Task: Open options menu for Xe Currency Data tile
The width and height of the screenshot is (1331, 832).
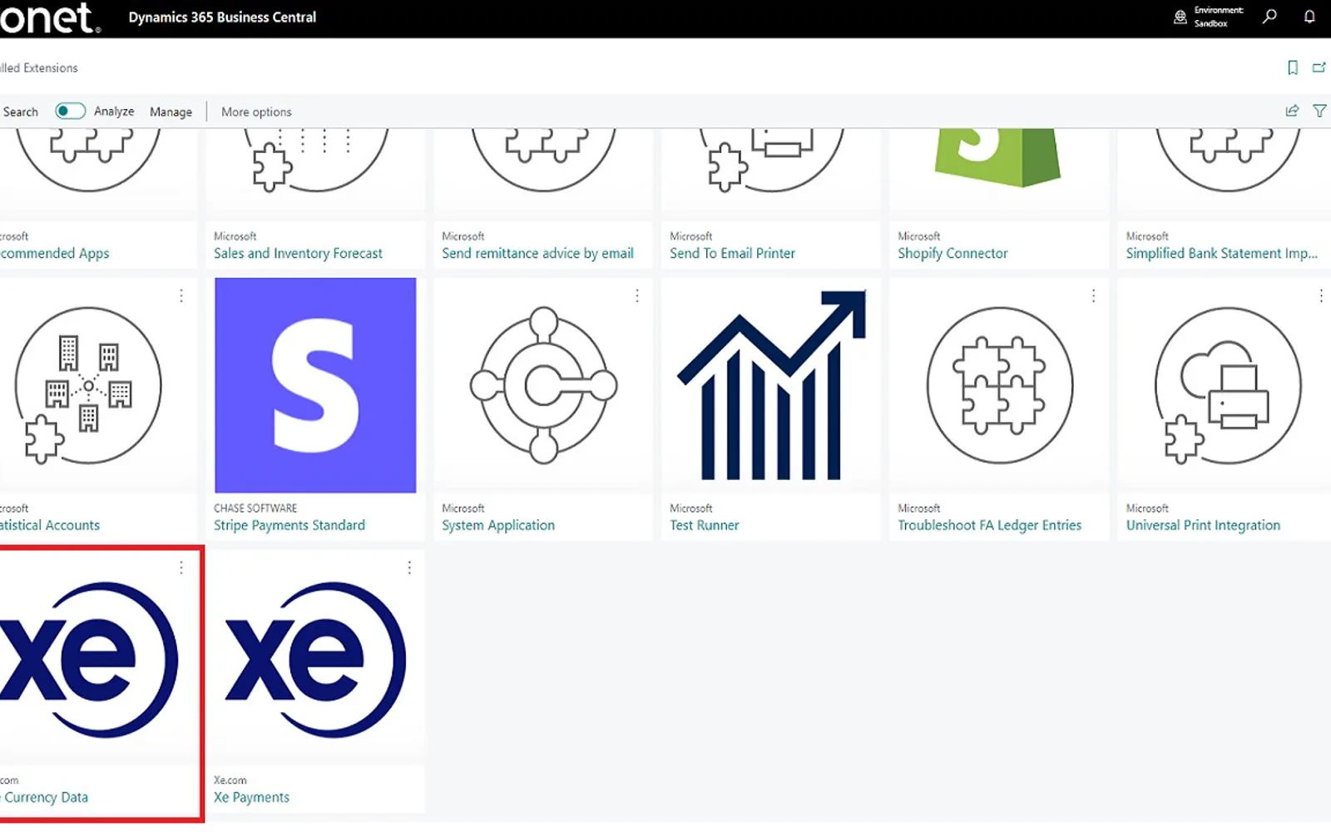Action: [x=181, y=567]
